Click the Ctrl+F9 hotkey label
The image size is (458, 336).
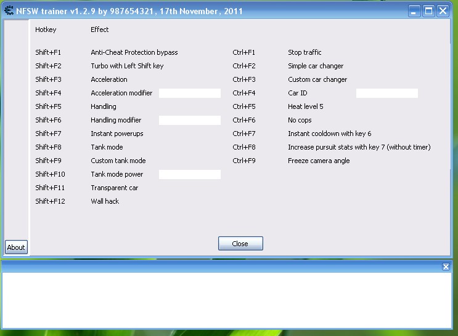tap(244, 161)
